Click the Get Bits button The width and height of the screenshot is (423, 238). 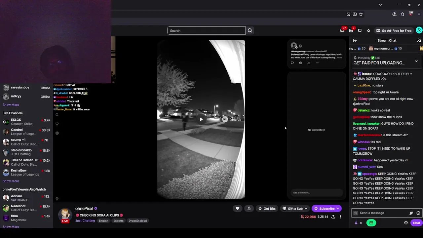click(267, 209)
